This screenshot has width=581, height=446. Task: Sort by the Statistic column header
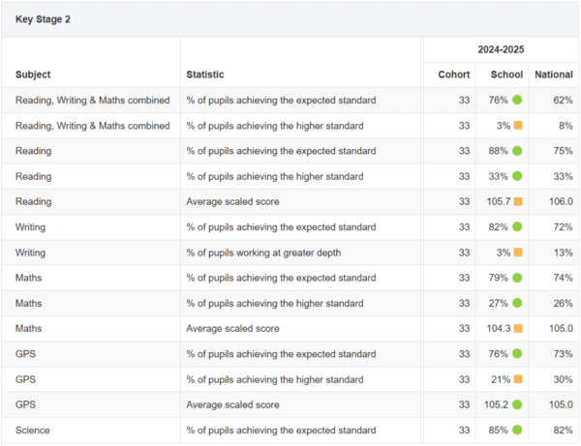pyautogui.click(x=204, y=74)
